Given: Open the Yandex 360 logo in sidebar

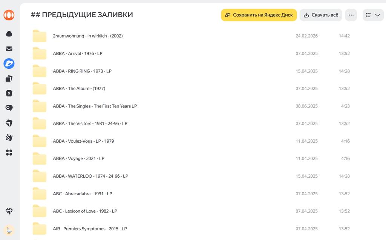Looking at the screenshot, I should click(x=9, y=15).
